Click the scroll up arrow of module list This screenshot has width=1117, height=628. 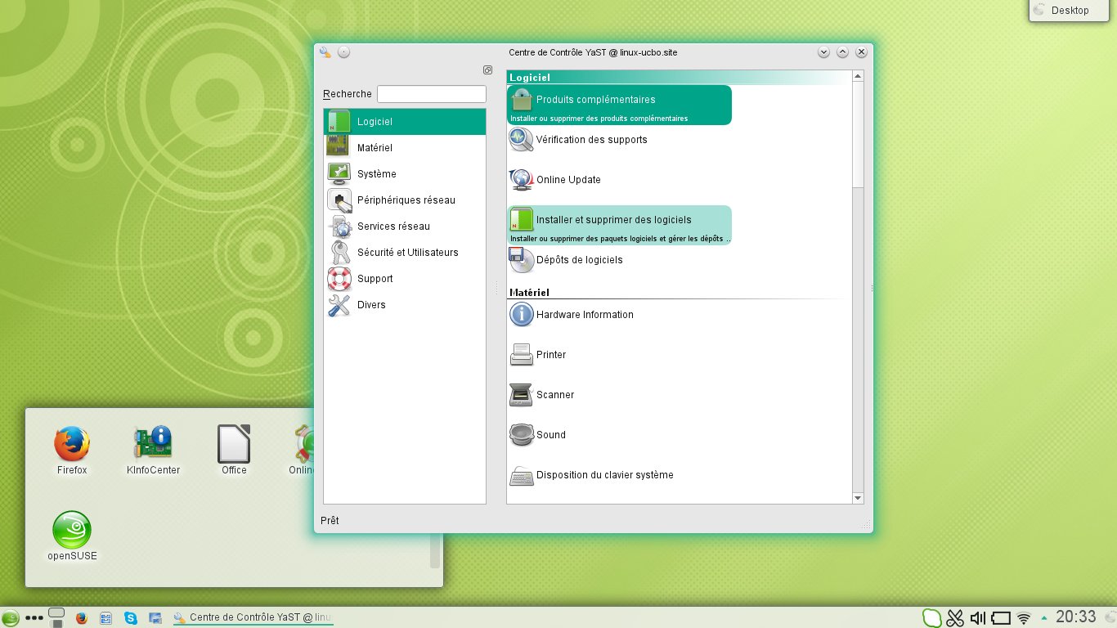(858, 76)
